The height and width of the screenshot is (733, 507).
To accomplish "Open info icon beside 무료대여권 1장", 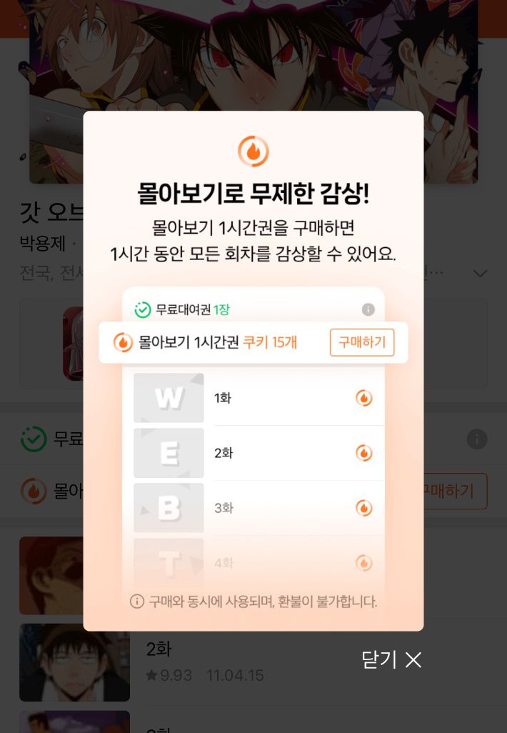I will click(368, 309).
